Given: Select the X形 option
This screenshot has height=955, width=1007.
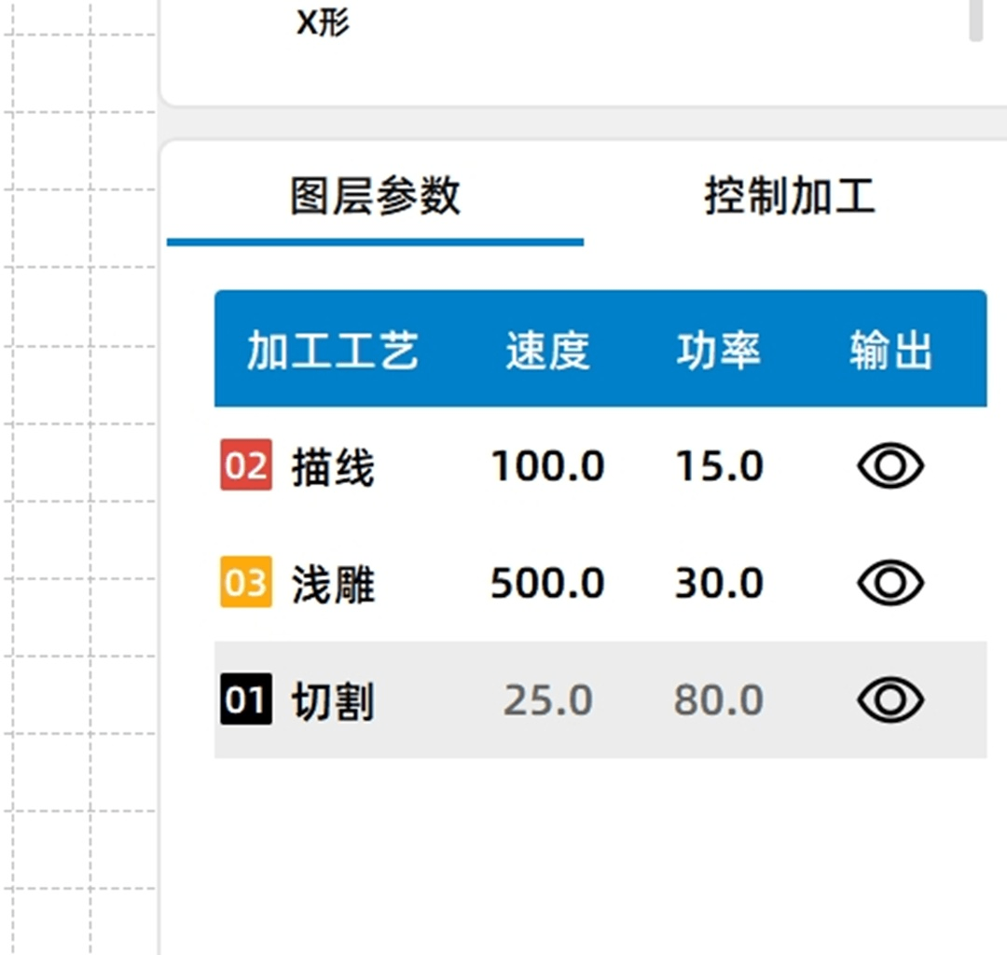Looking at the screenshot, I should [323, 23].
